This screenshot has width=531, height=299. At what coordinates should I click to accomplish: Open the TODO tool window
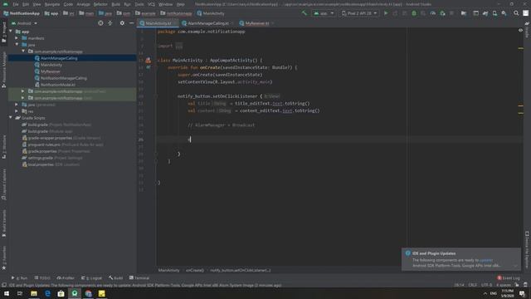click(x=42, y=277)
